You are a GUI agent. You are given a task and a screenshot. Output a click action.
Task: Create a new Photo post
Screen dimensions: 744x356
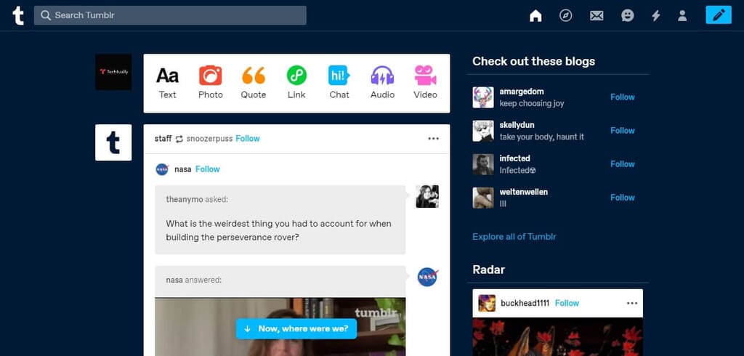210,83
